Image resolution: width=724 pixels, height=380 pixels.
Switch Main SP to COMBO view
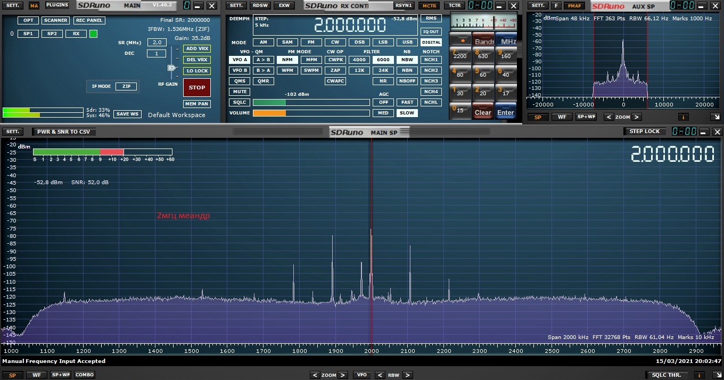(85, 375)
